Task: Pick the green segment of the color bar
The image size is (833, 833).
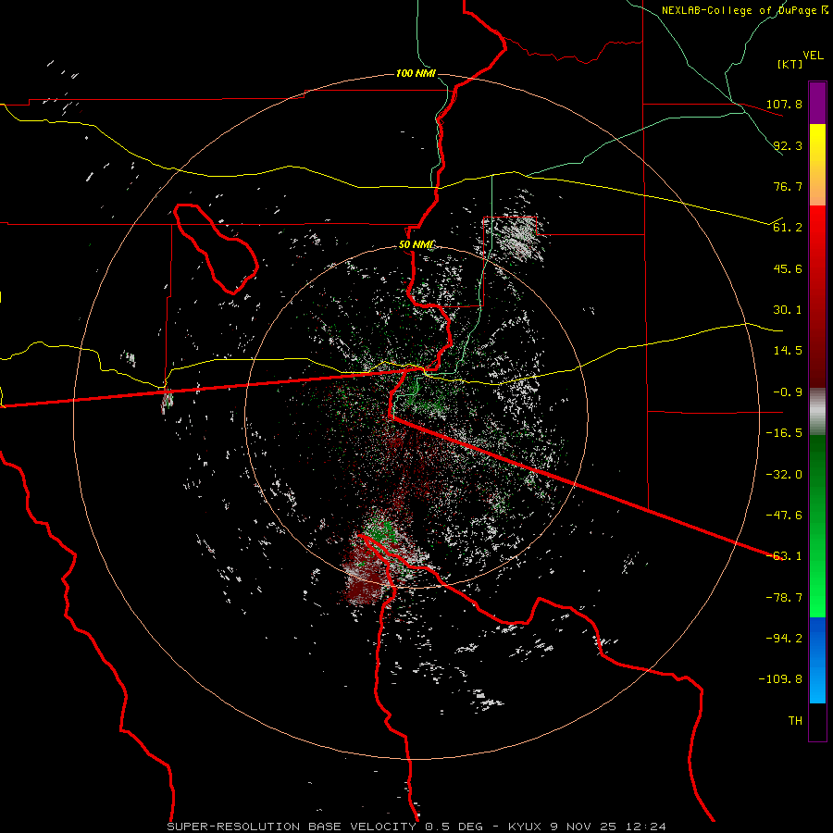Action: (817, 526)
